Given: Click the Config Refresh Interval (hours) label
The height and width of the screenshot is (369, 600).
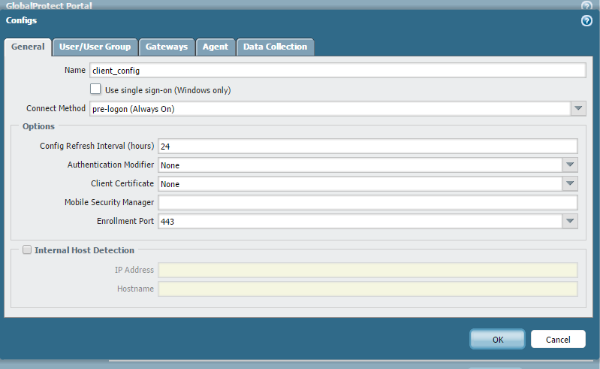Looking at the screenshot, I should 97,147.
